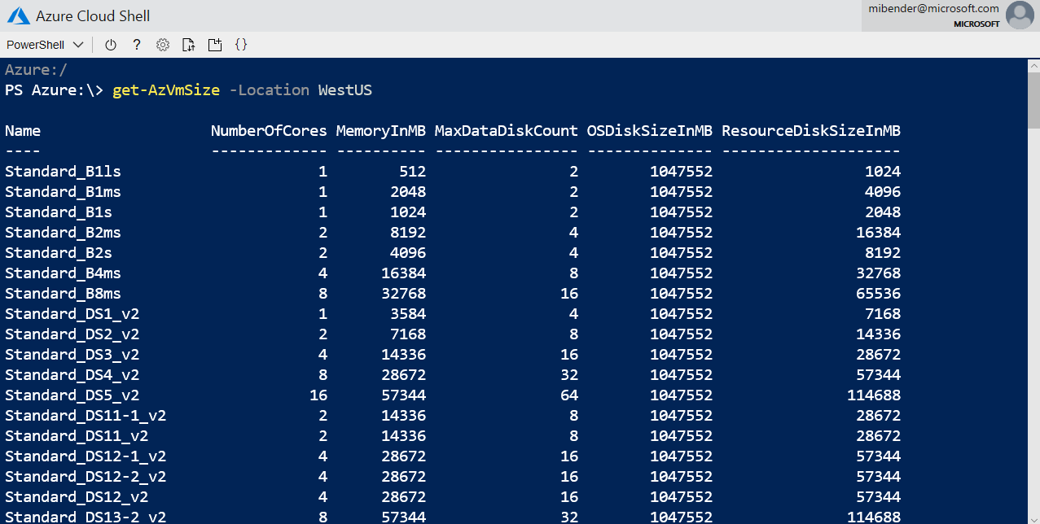Click the Standard_DS12_v2 row name

77,497
